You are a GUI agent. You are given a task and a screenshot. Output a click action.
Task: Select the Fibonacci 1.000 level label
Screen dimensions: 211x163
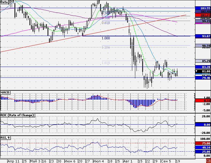point(106,38)
